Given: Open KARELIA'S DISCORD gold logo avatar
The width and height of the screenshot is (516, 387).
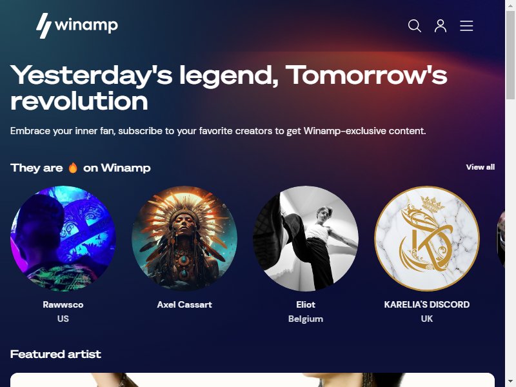Looking at the screenshot, I should coord(427,239).
